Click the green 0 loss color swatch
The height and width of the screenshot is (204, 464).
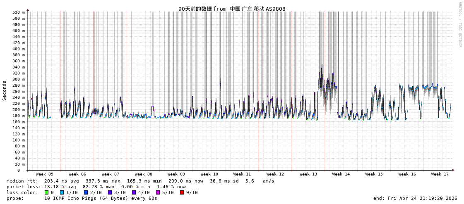click(46, 192)
